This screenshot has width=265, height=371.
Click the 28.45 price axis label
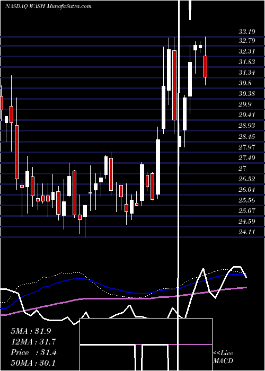click(247, 136)
